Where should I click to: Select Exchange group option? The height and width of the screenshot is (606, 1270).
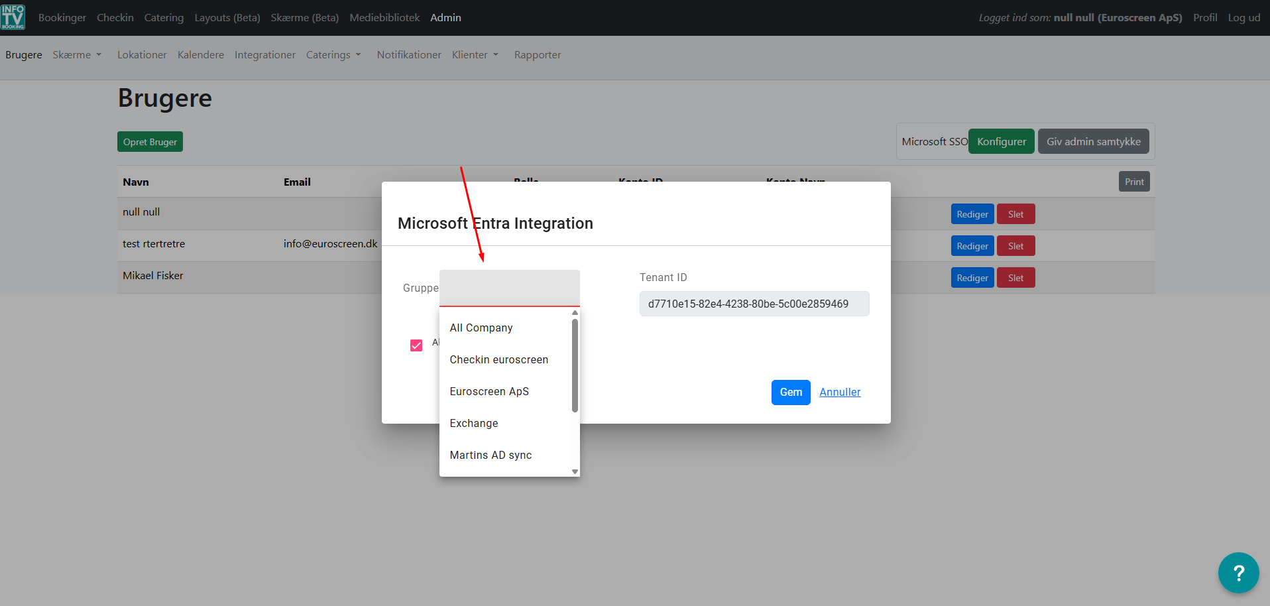[x=509, y=423]
